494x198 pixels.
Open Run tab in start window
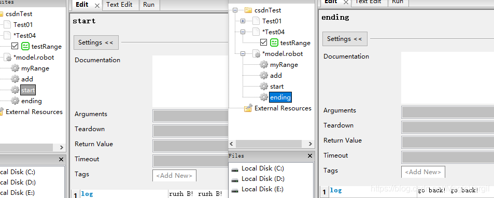[x=149, y=5]
